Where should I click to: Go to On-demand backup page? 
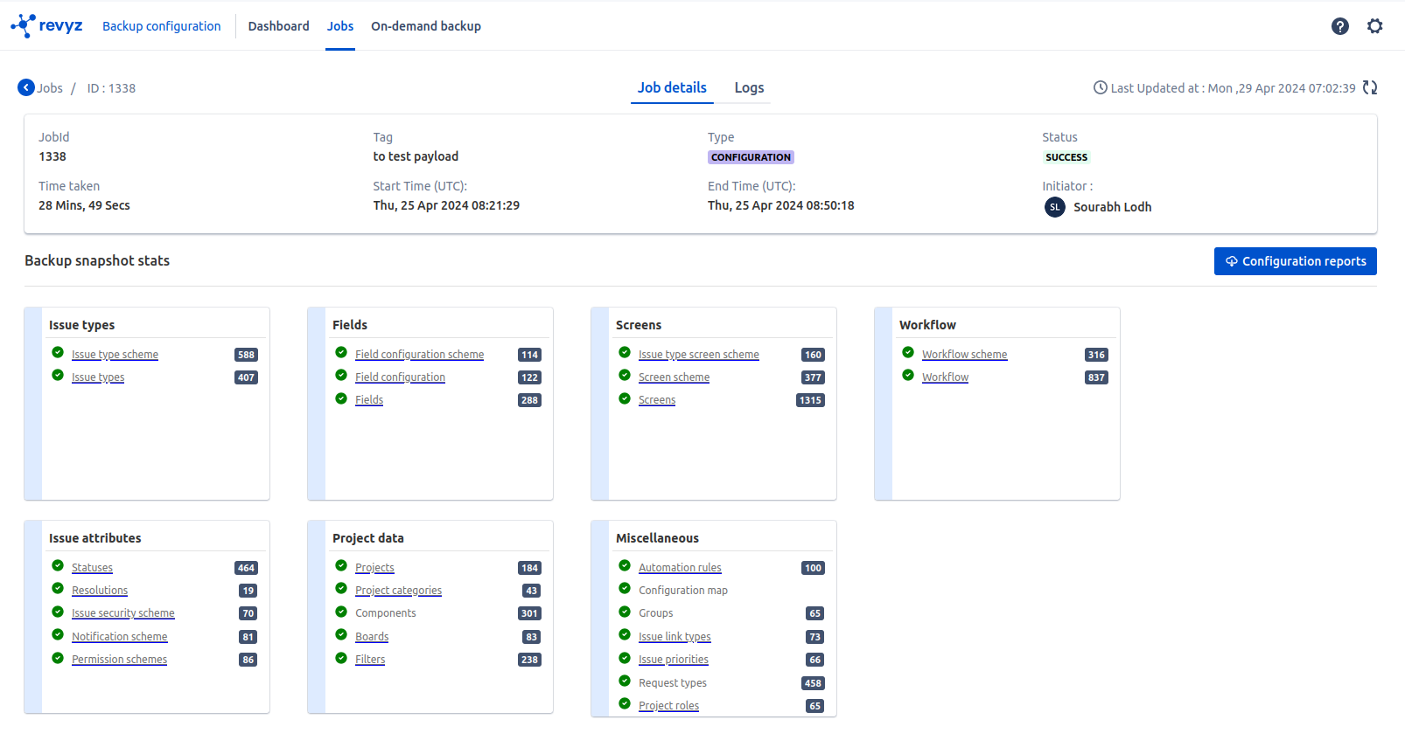425,26
